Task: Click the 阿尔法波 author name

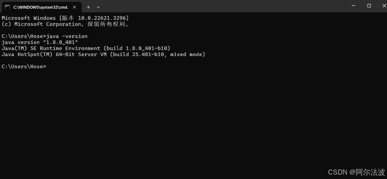Action: 370,172
